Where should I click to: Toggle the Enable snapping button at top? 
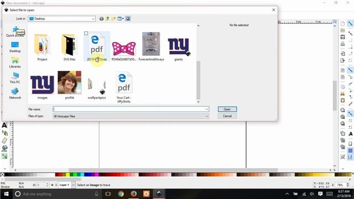[x=350, y=24]
